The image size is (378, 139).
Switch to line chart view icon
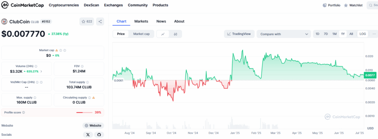click(x=163, y=34)
